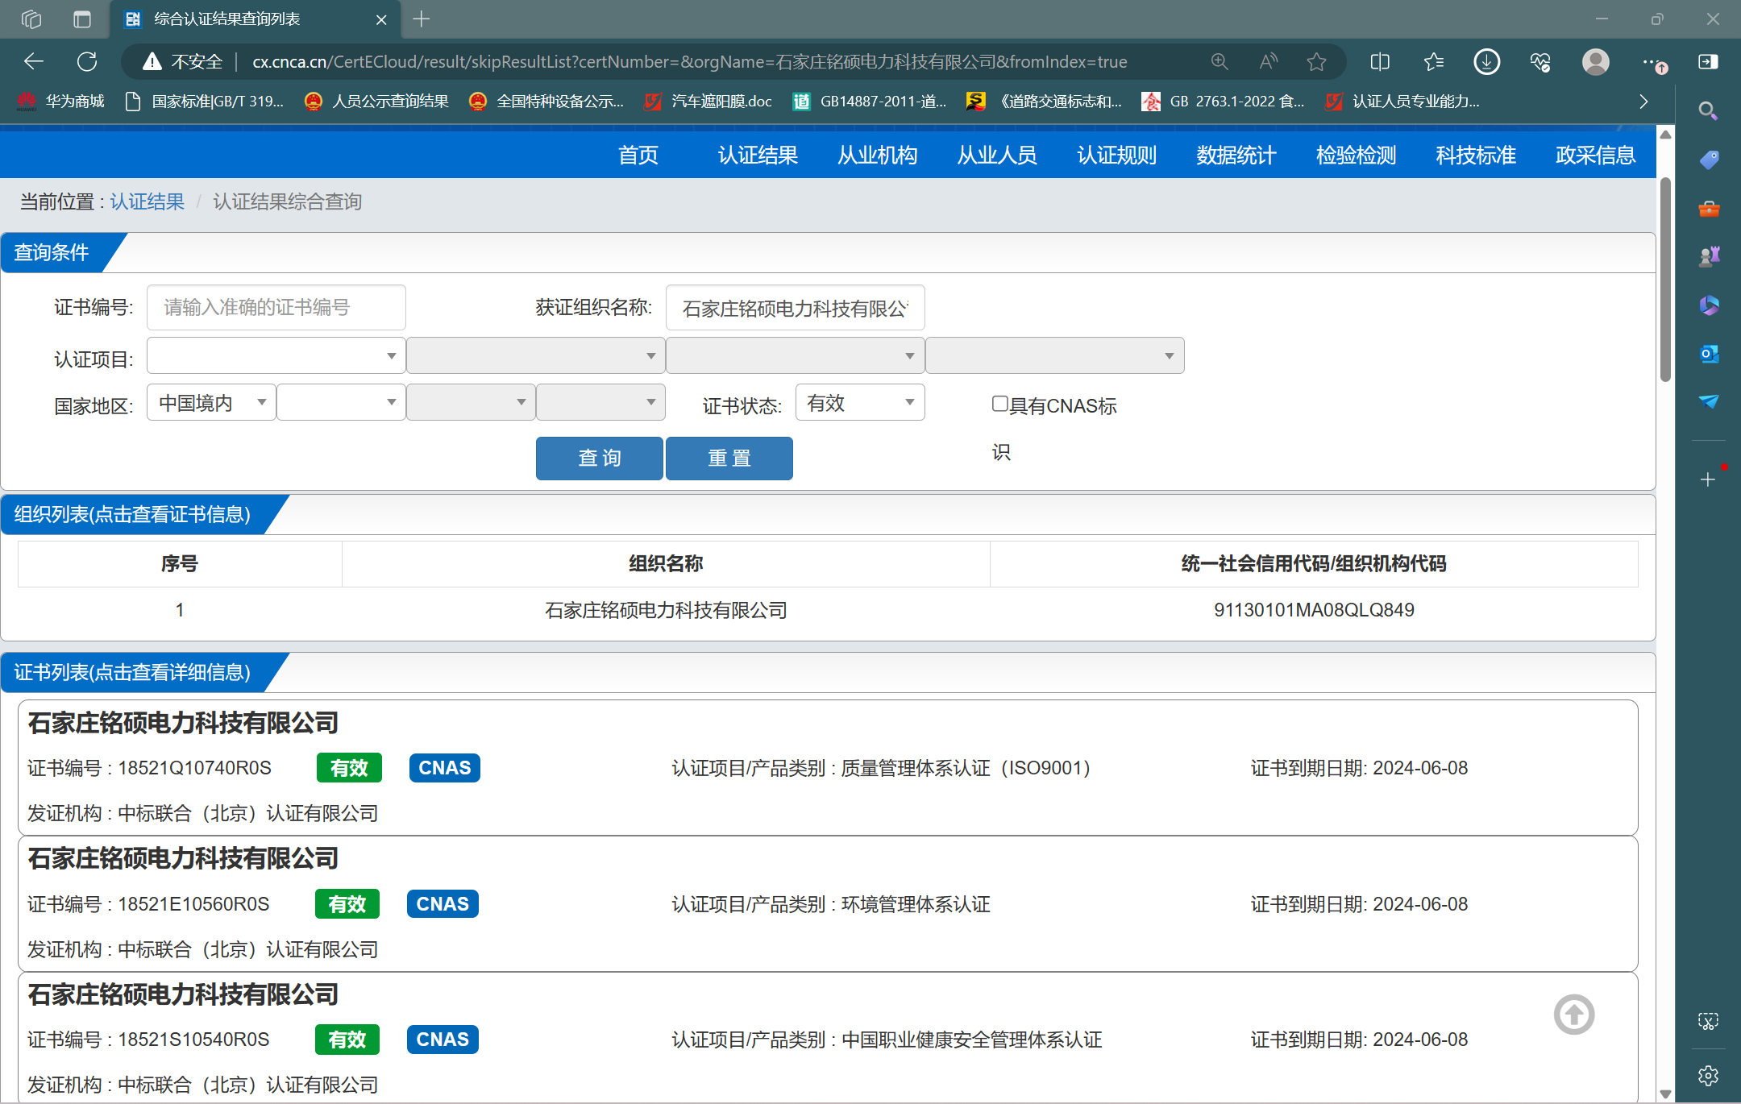The height and width of the screenshot is (1104, 1741).
Task: Click the split screen icon
Action: click(x=1379, y=62)
